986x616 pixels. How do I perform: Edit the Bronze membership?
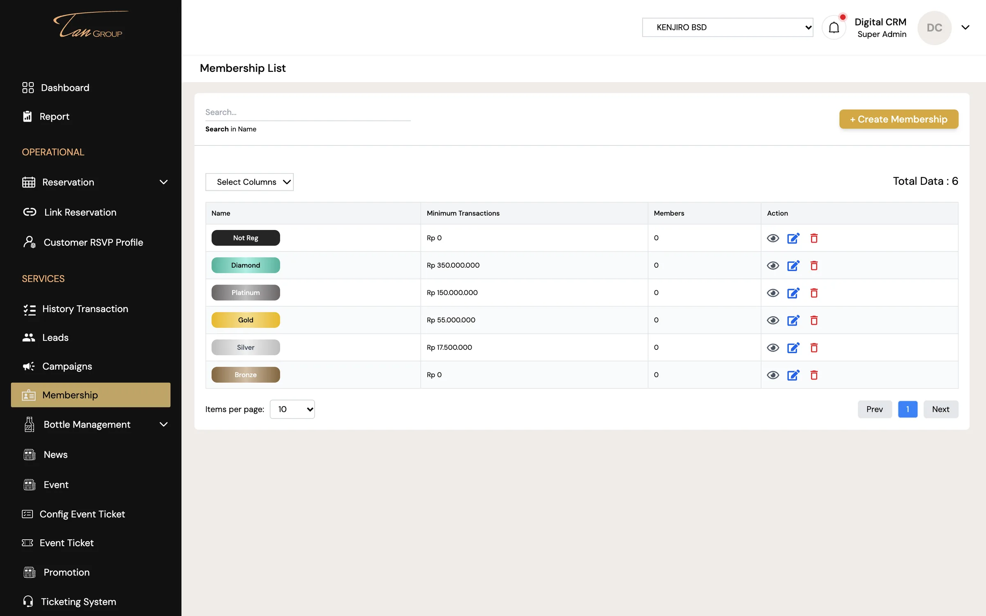(793, 375)
